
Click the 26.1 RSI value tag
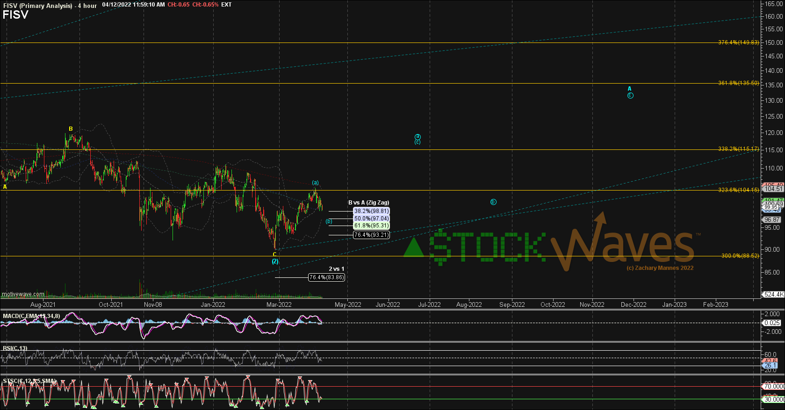click(x=770, y=365)
